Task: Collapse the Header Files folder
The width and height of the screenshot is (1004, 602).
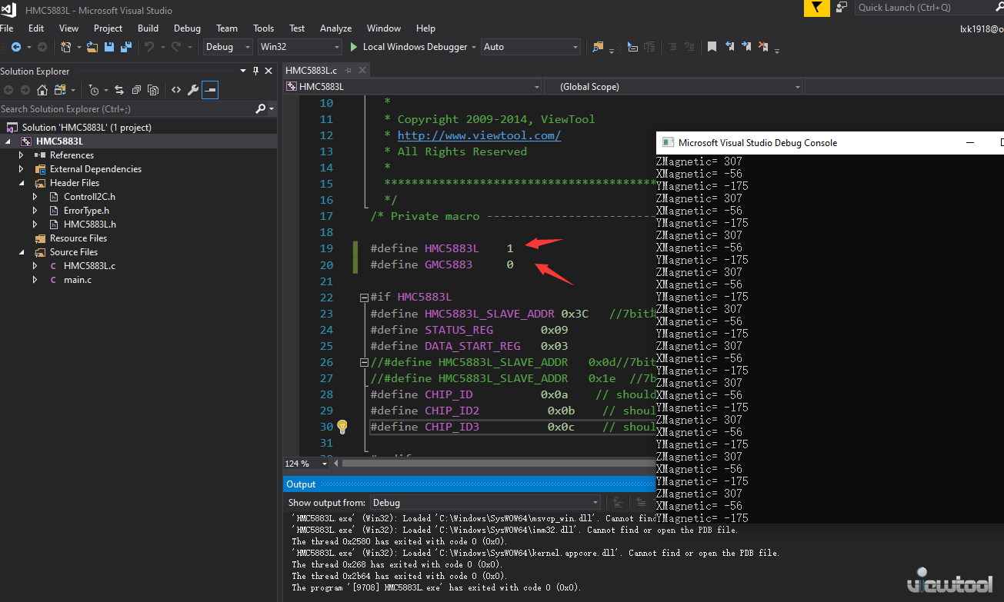Action: (x=22, y=183)
